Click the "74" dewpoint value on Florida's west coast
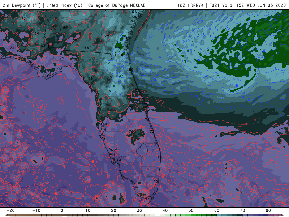289x217 pixels. point(119,160)
